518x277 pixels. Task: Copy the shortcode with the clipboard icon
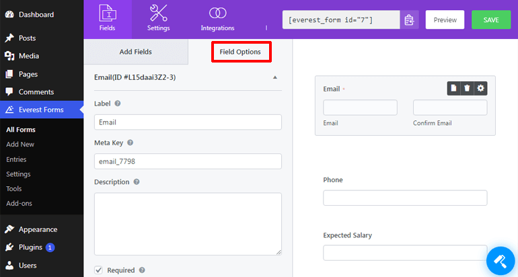pos(409,19)
